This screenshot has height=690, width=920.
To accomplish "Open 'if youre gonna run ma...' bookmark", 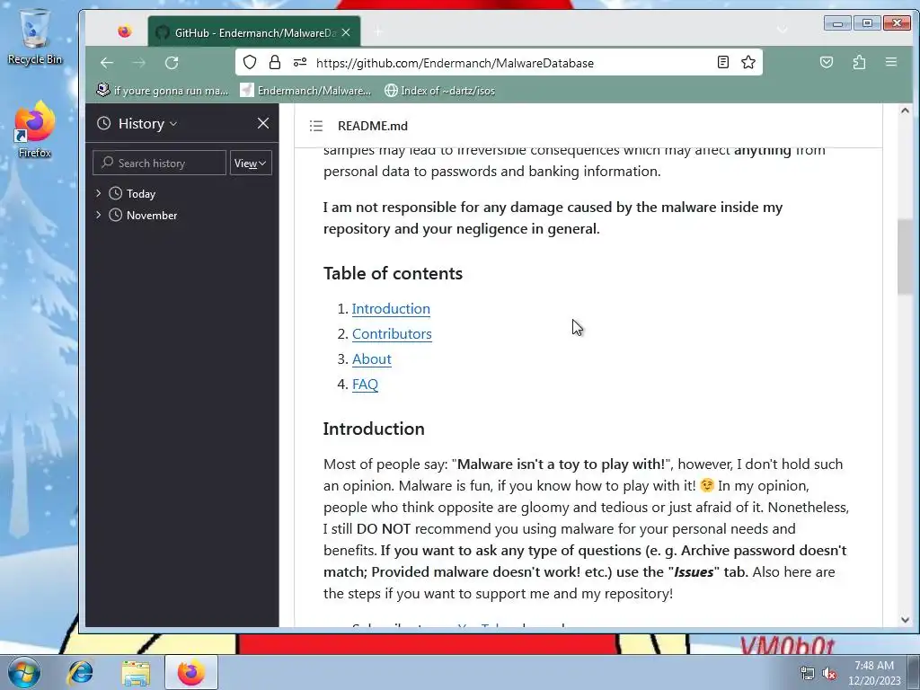I will click(163, 91).
